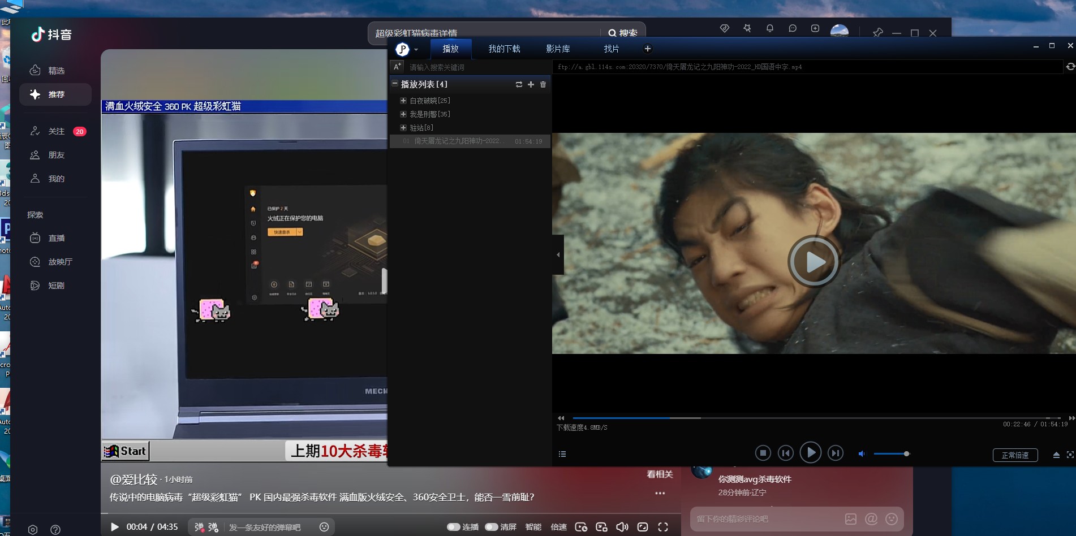
Task: Switch to 影片库 tab
Action: coord(558,49)
